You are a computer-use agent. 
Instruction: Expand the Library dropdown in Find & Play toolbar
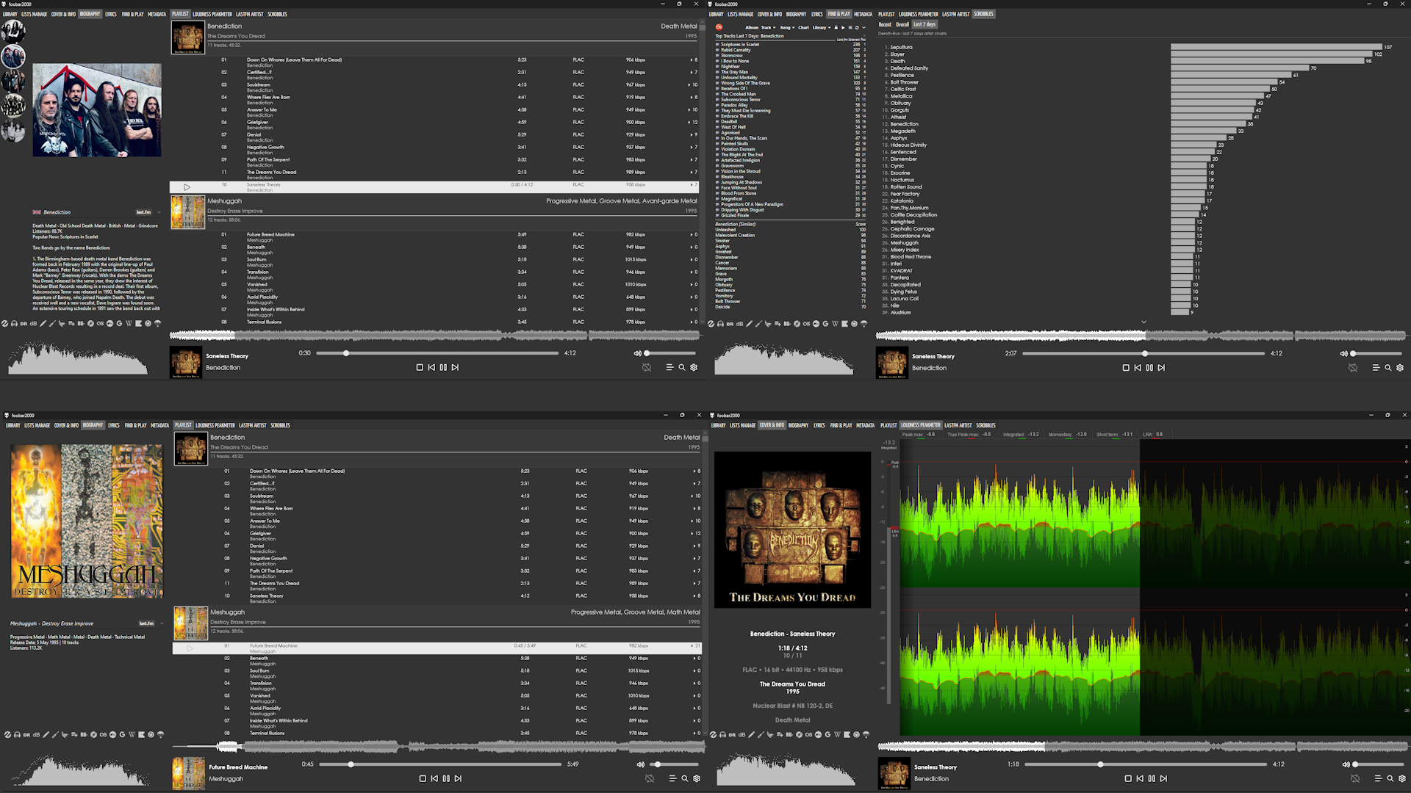(821, 27)
